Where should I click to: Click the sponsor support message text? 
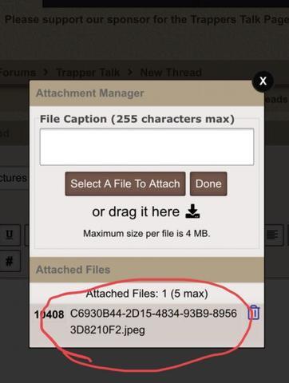(x=147, y=20)
